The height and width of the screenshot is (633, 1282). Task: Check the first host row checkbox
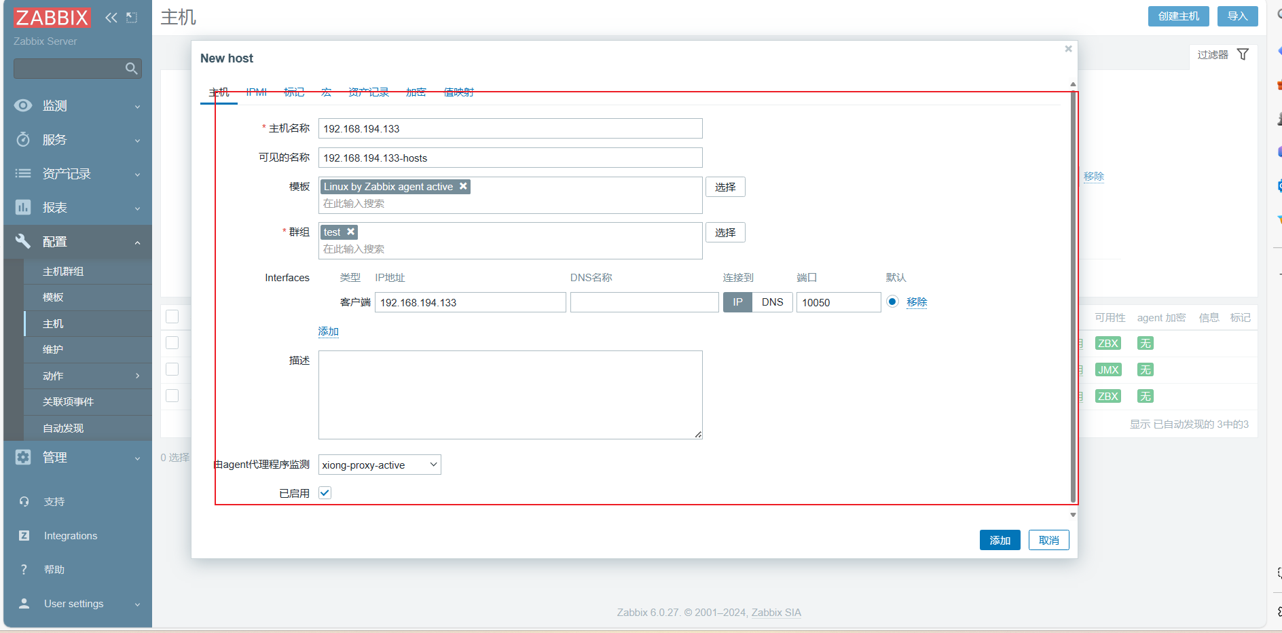pyautogui.click(x=172, y=343)
